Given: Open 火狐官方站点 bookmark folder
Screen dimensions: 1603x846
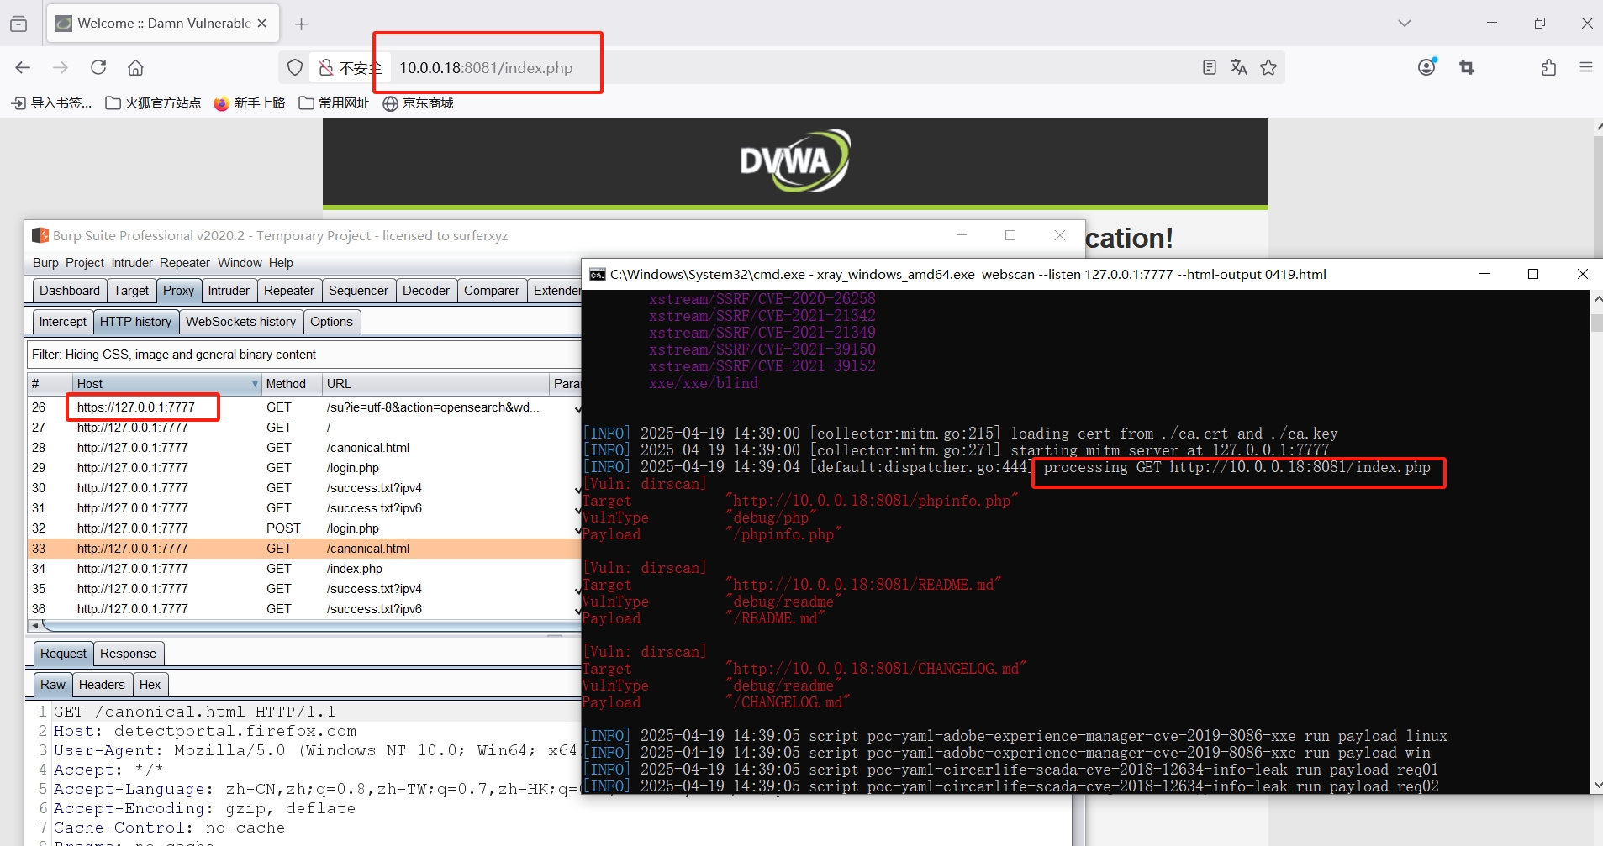Looking at the screenshot, I should [x=153, y=103].
